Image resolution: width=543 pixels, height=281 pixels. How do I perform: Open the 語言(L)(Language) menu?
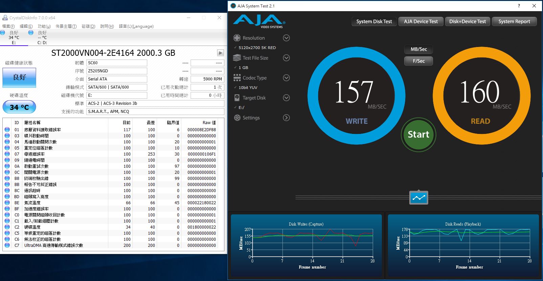[136, 26]
